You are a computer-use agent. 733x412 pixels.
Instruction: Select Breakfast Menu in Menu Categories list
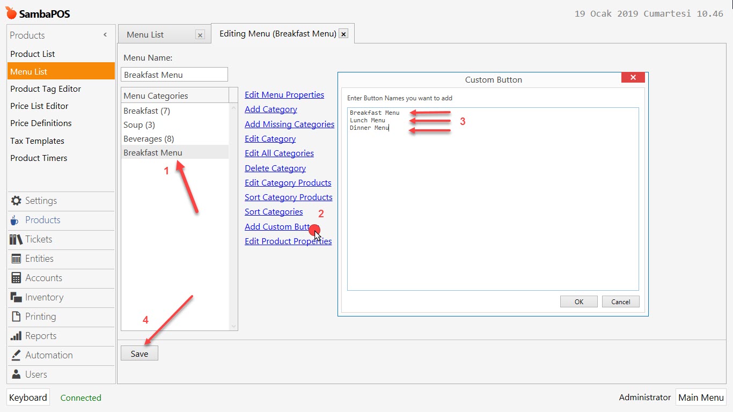[153, 152]
